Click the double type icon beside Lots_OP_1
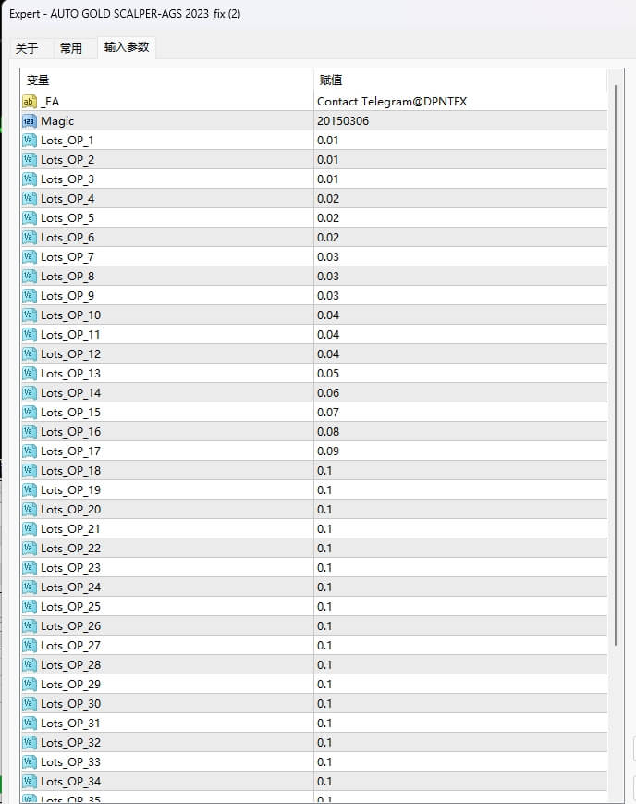 (x=30, y=141)
